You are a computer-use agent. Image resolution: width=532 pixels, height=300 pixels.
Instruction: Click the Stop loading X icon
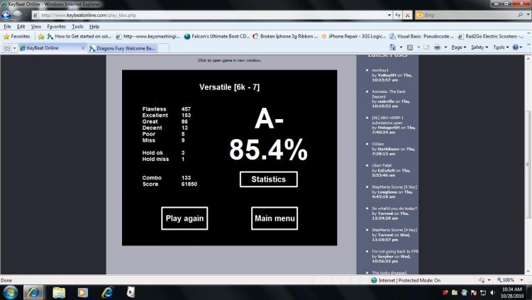coord(407,16)
